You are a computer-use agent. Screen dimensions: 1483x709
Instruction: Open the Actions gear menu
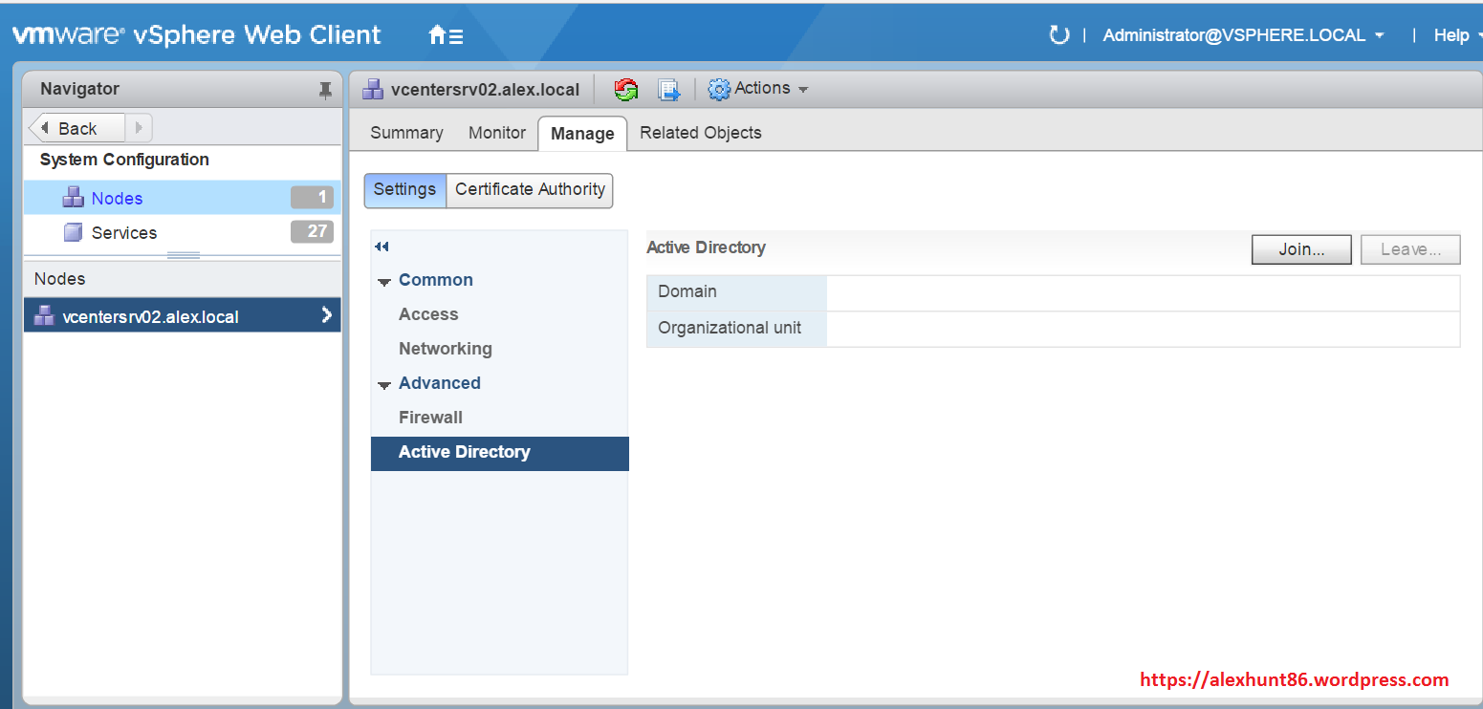(x=758, y=89)
